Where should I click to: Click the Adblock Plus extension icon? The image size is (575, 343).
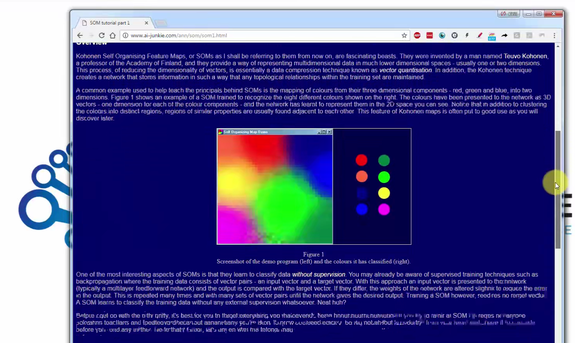click(x=417, y=35)
